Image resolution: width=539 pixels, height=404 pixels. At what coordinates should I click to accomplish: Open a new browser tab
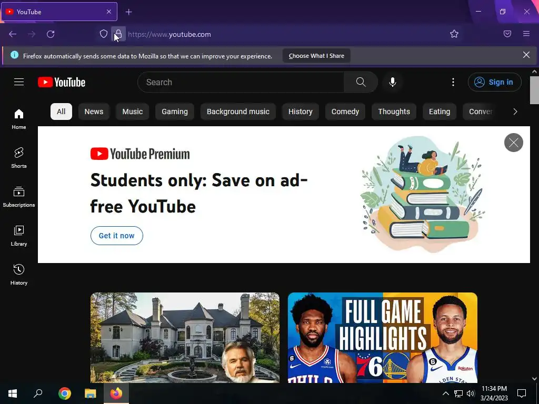click(x=128, y=12)
